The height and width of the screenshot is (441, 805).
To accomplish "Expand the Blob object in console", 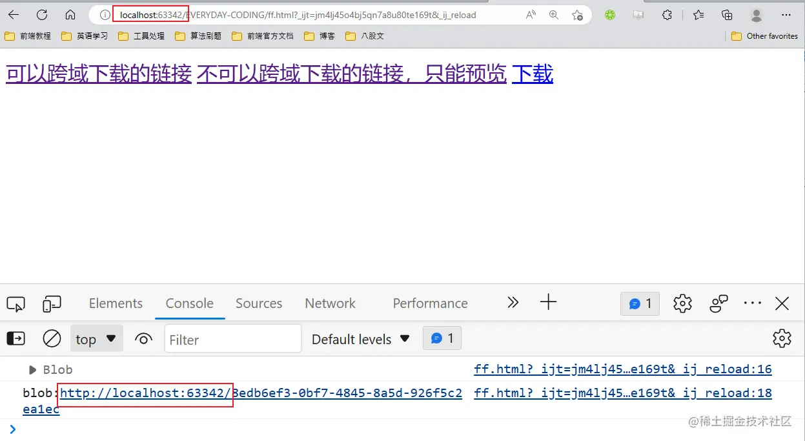I will click(x=32, y=369).
